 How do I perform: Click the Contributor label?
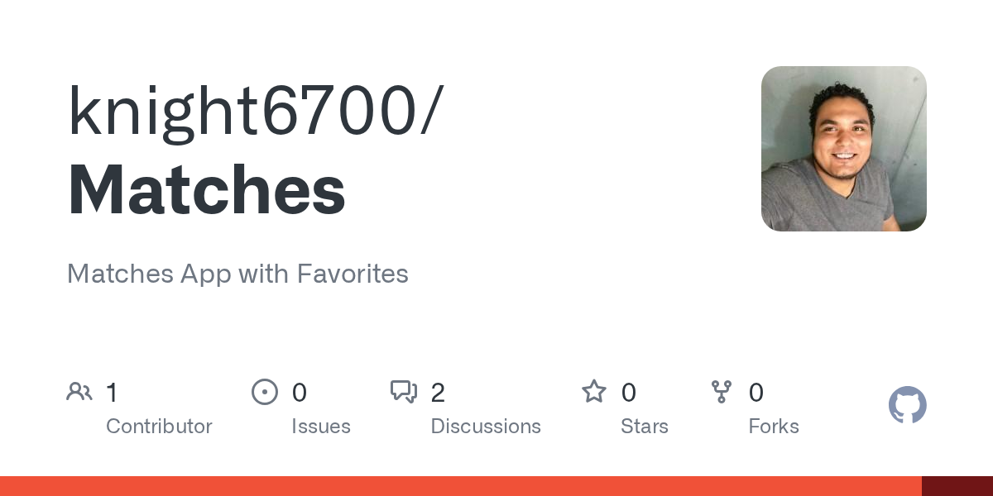click(x=159, y=427)
